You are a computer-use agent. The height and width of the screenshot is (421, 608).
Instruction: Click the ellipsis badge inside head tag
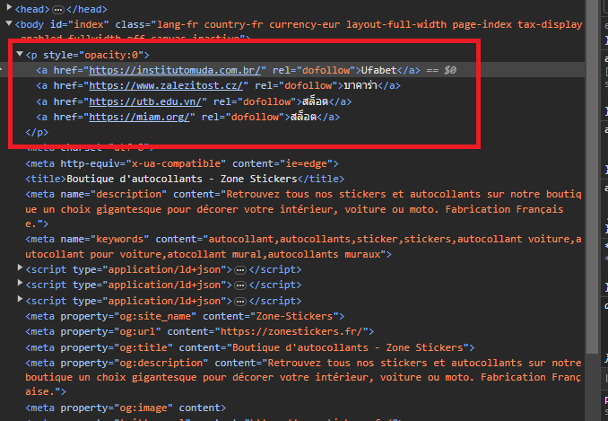(x=58, y=9)
